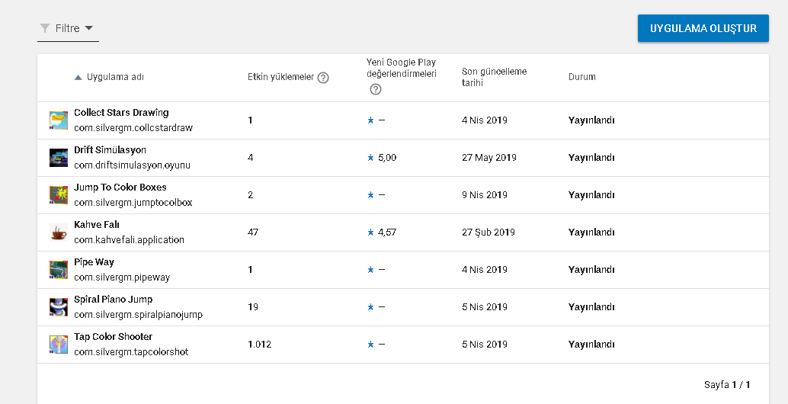This screenshot has width=788, height=404.
Task: Click the rating star in Pipe Way row
Action: pyautogui.click(x=370, y=269)
